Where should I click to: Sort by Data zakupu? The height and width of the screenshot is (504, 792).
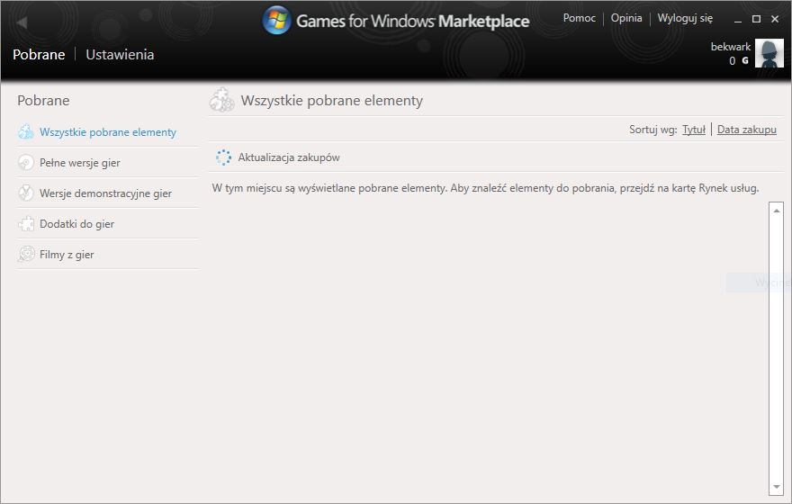click(746, 130)
